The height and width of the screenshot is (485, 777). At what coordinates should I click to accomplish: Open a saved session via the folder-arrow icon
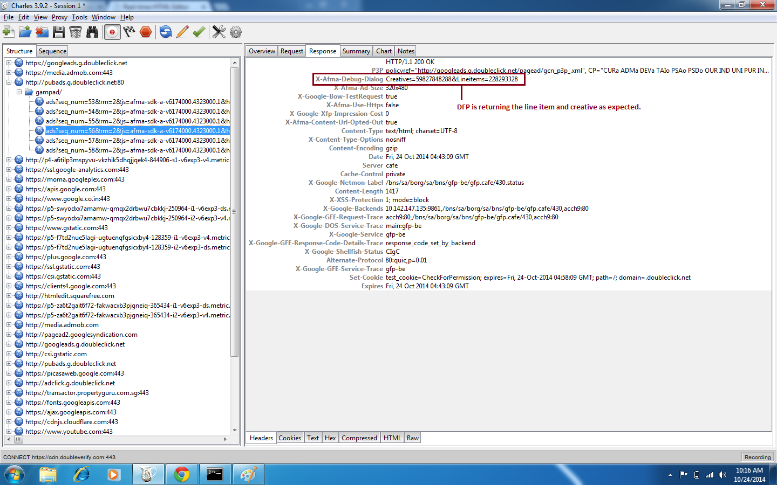tap(25, 32)
